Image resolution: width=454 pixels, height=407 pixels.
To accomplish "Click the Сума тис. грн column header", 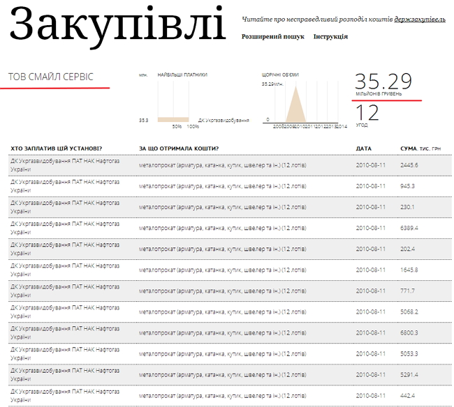I will point(420,148).
